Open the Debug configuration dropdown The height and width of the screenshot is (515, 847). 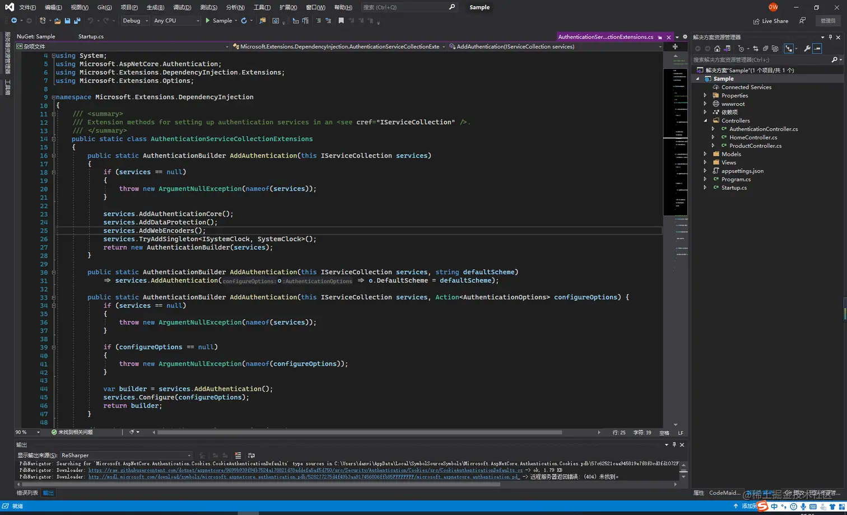click(x=135, y=21)
